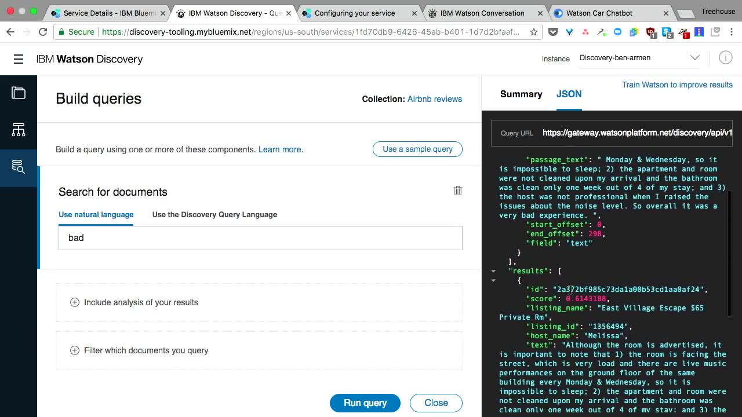
Task: Click the Treehouse profile button
Action: pyautogui.click(x=718, y=11)
